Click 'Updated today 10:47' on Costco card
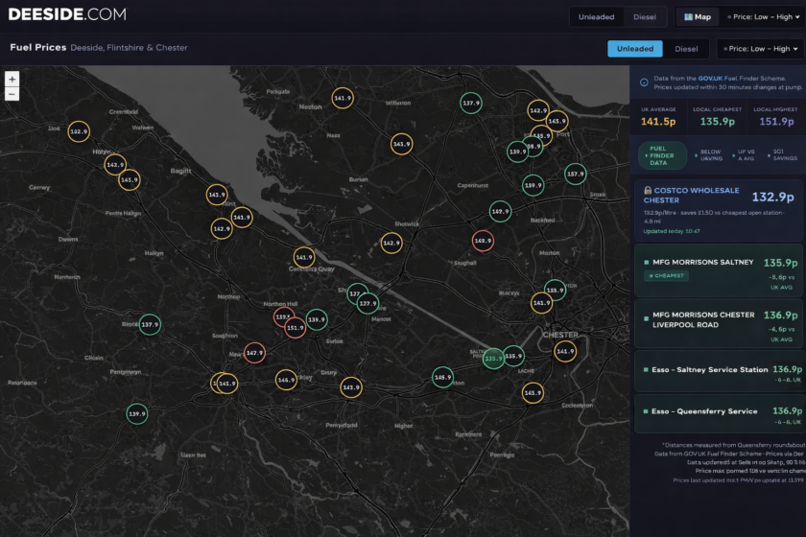 [672, 231]
